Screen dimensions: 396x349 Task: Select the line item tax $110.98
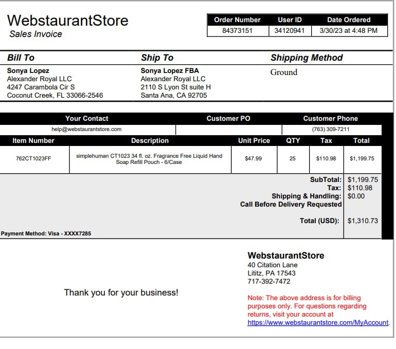point(326,158)
